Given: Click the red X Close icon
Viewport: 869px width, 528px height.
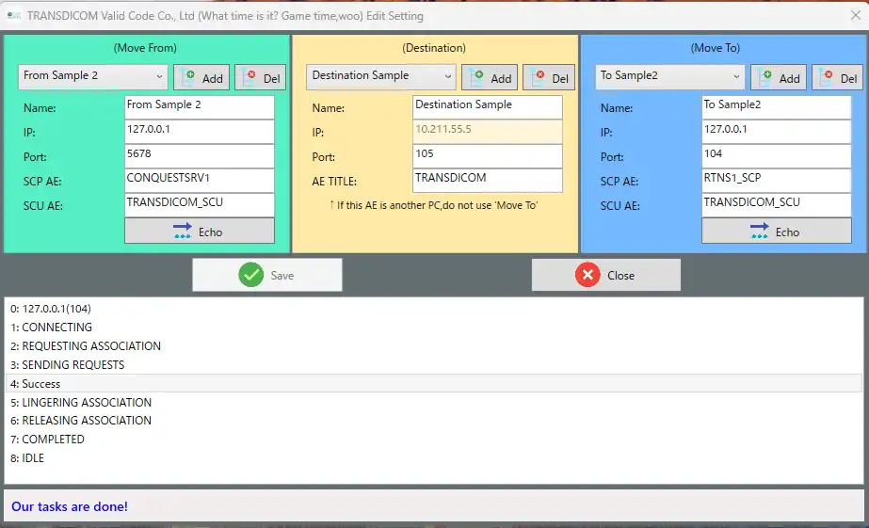Looking at the screenshot, I should coord(587,275).
